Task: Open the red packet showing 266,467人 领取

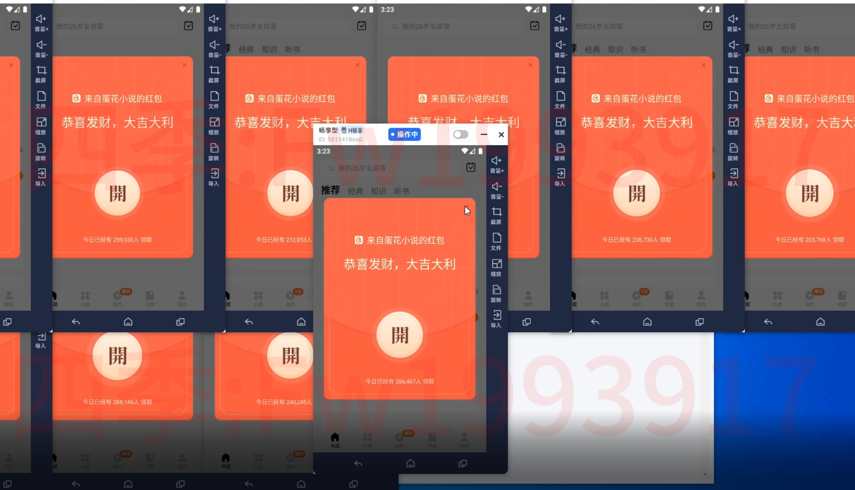Action: [400, 335]
